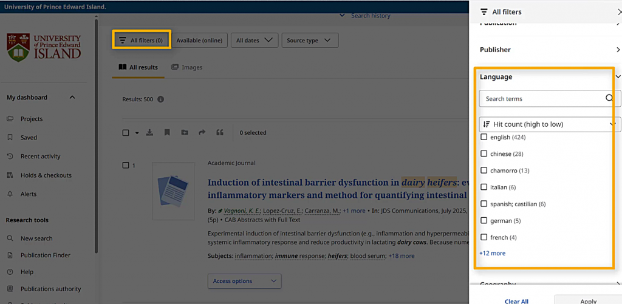622x304 pixels.
Task: Click the add to project folder icon
Action: point(185,133)
